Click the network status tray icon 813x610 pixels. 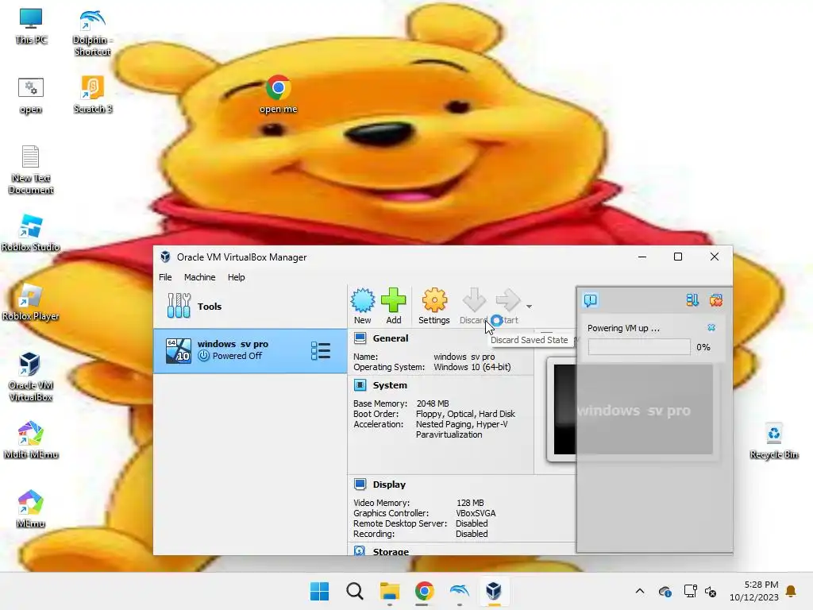click(690, 591)
